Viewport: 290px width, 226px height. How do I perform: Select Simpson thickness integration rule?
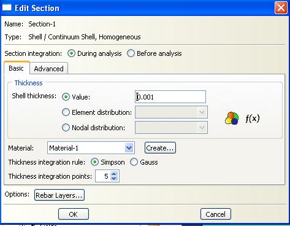[x=94, y=162]
